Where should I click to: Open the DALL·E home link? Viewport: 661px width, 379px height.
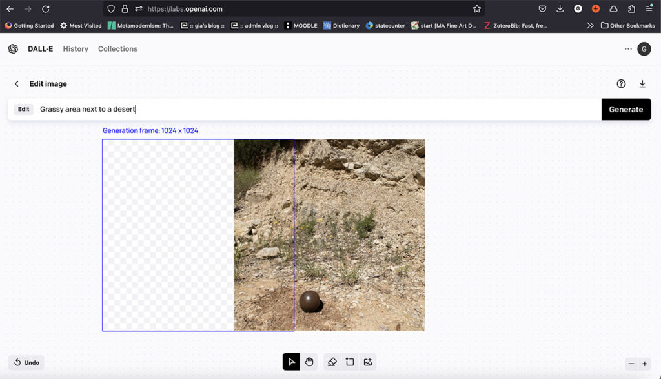pos(41,49)
